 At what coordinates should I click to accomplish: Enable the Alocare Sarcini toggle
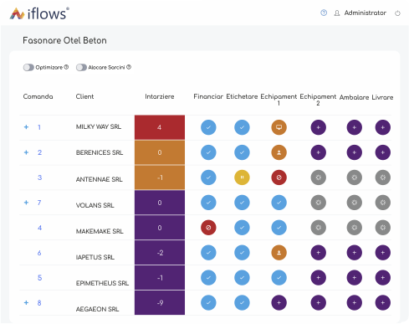click(81, 68)
